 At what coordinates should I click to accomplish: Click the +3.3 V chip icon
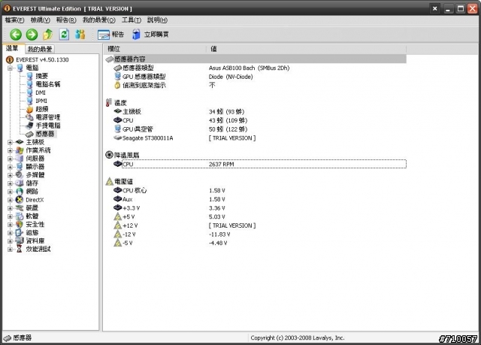click(118, 208)
